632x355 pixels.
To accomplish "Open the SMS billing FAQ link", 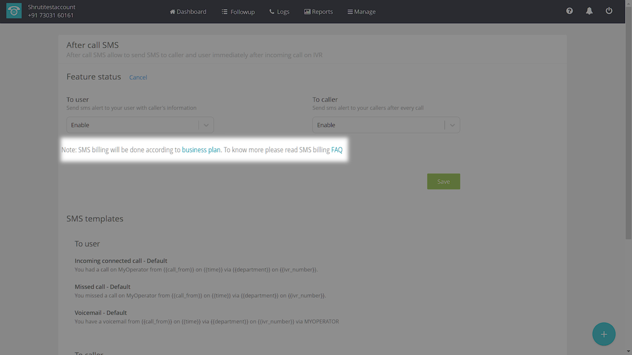I will [x=337, y=150].
